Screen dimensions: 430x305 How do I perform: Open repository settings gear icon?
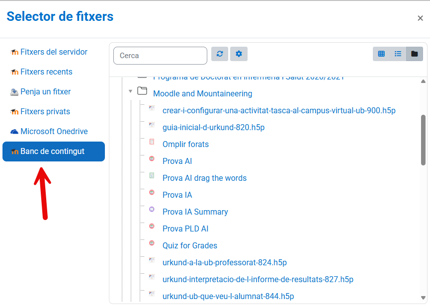(x=239, y=54)
